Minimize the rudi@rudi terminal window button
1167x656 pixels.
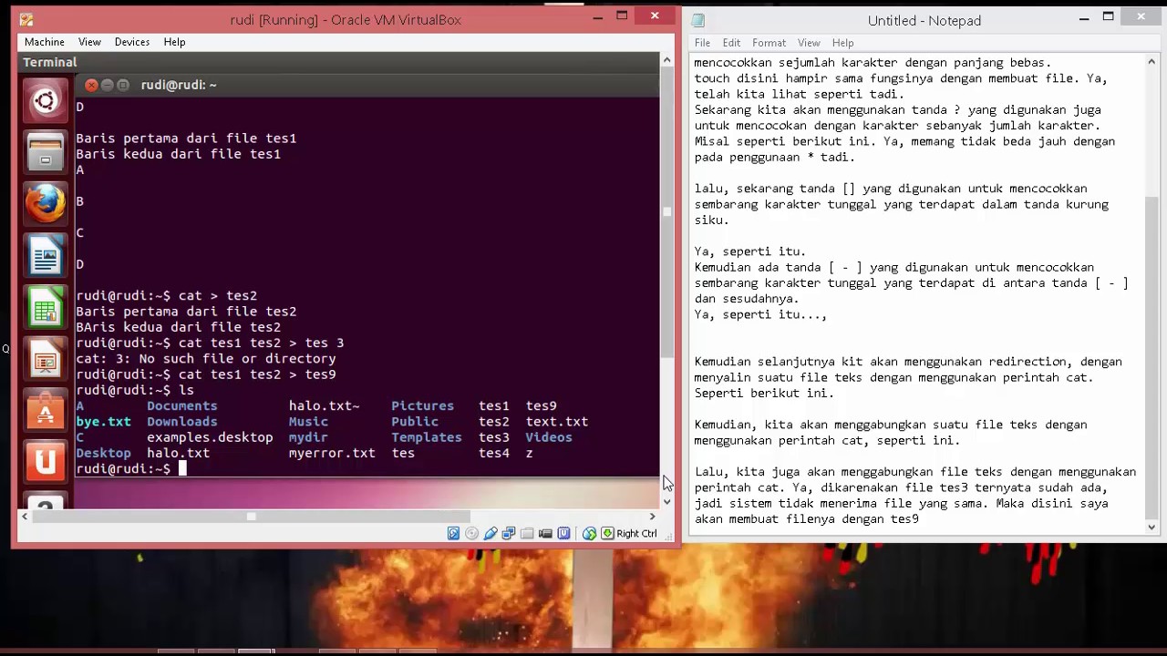pyautogui.click(x=107, y=85)
